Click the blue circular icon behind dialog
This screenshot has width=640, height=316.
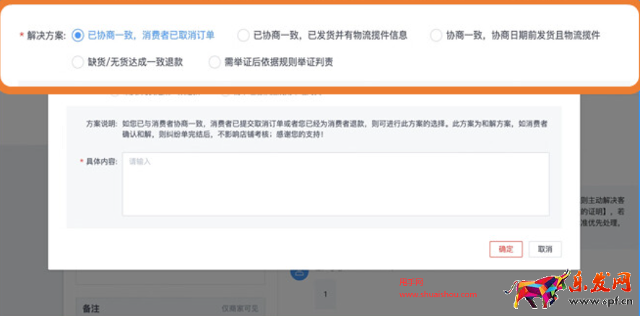pyautogui.click(x=299, y=273)
